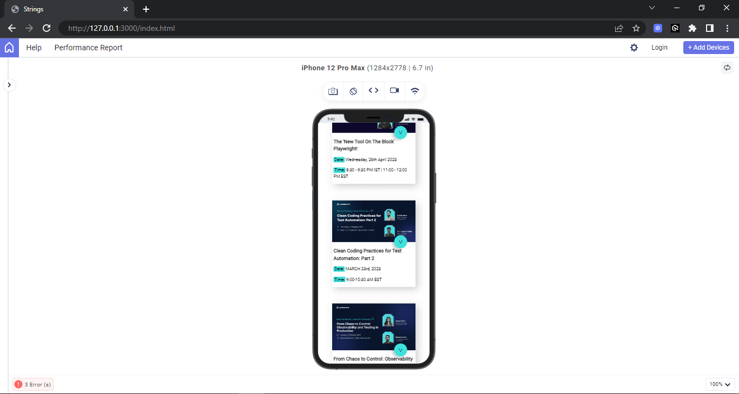Open the Performance Report menu
The height and width of the screenshot is (394, 739).
(88, 48)
